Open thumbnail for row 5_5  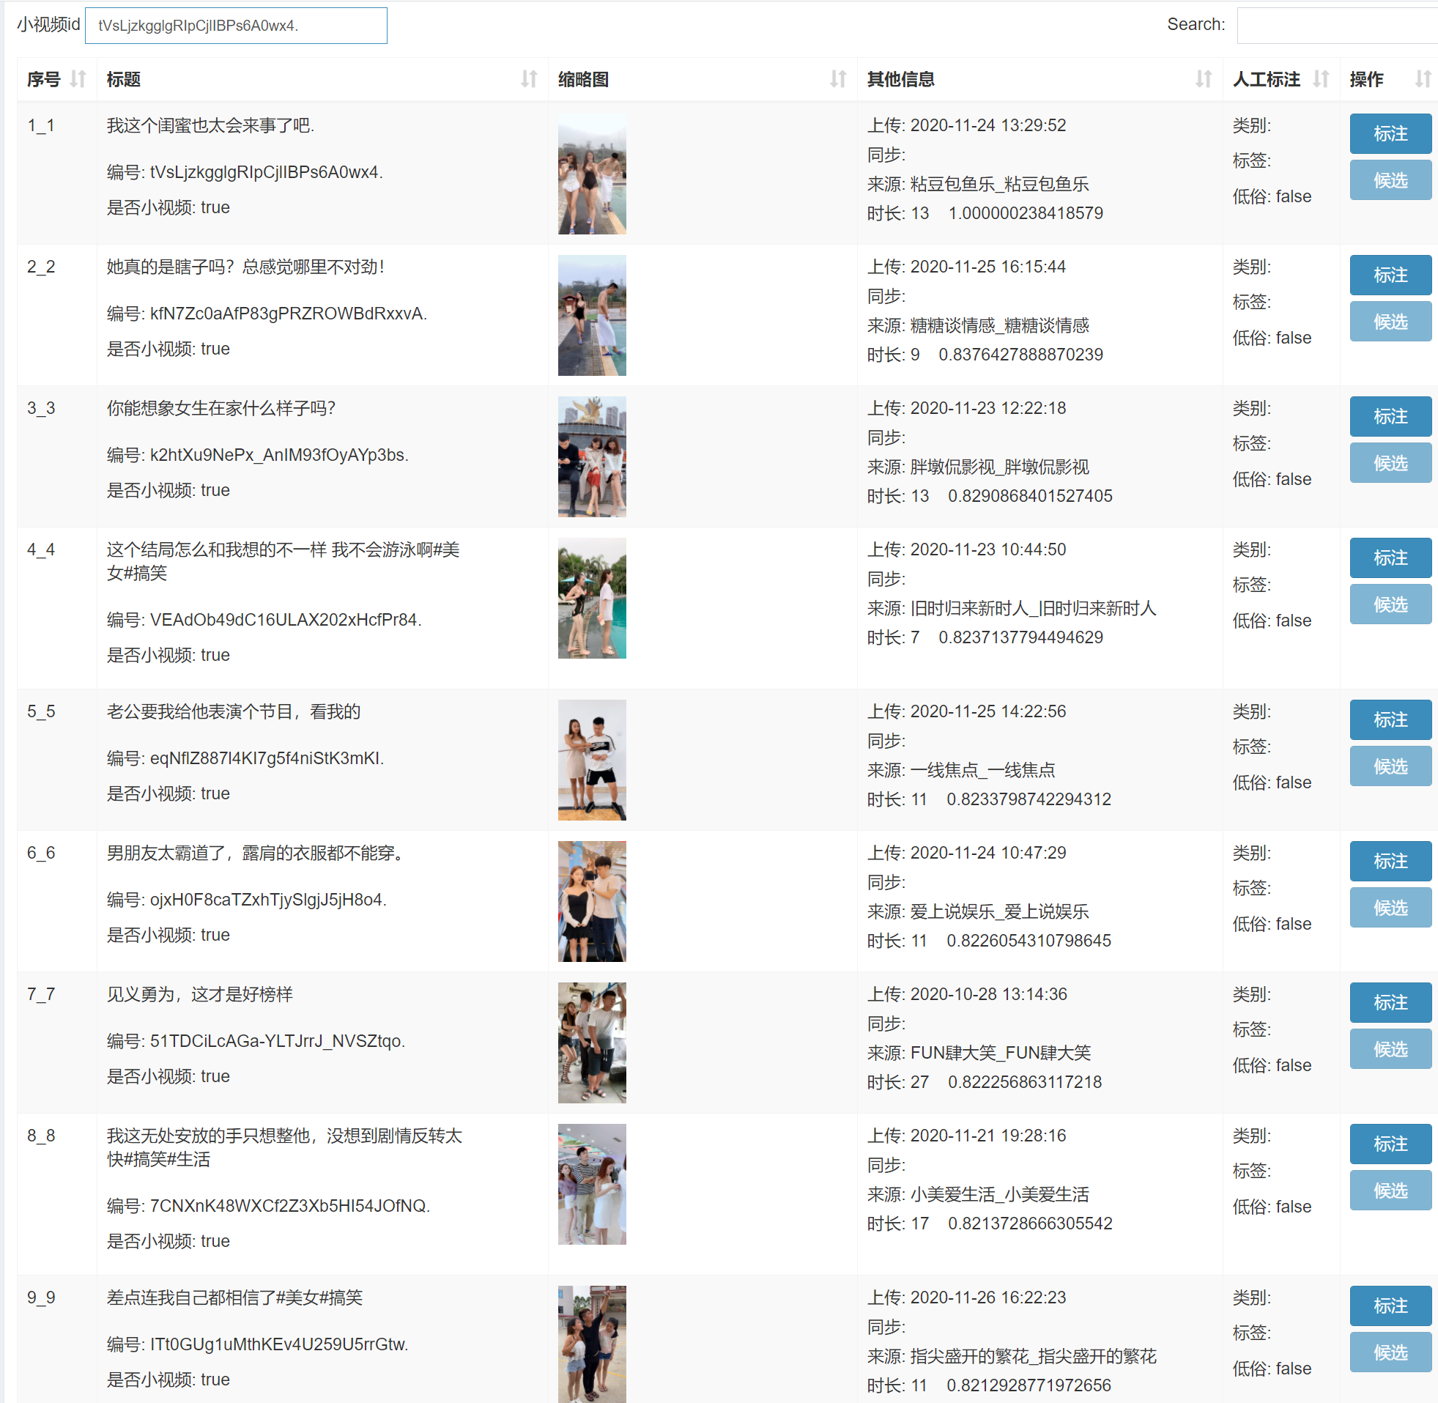tap(592, 760)
